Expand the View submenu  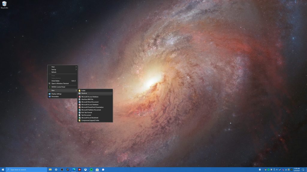[63, 67]
